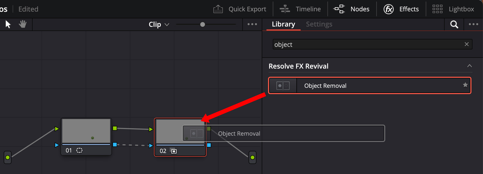Screen dimensions: 483x174
Task: Select node 01 thumbnail
Action: tap(86, 131)
